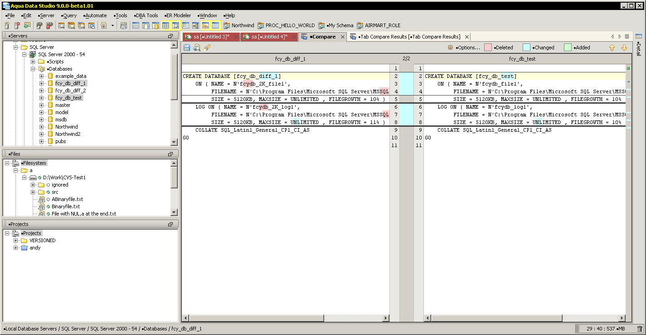Select the andy project

(x=35, y=248)
